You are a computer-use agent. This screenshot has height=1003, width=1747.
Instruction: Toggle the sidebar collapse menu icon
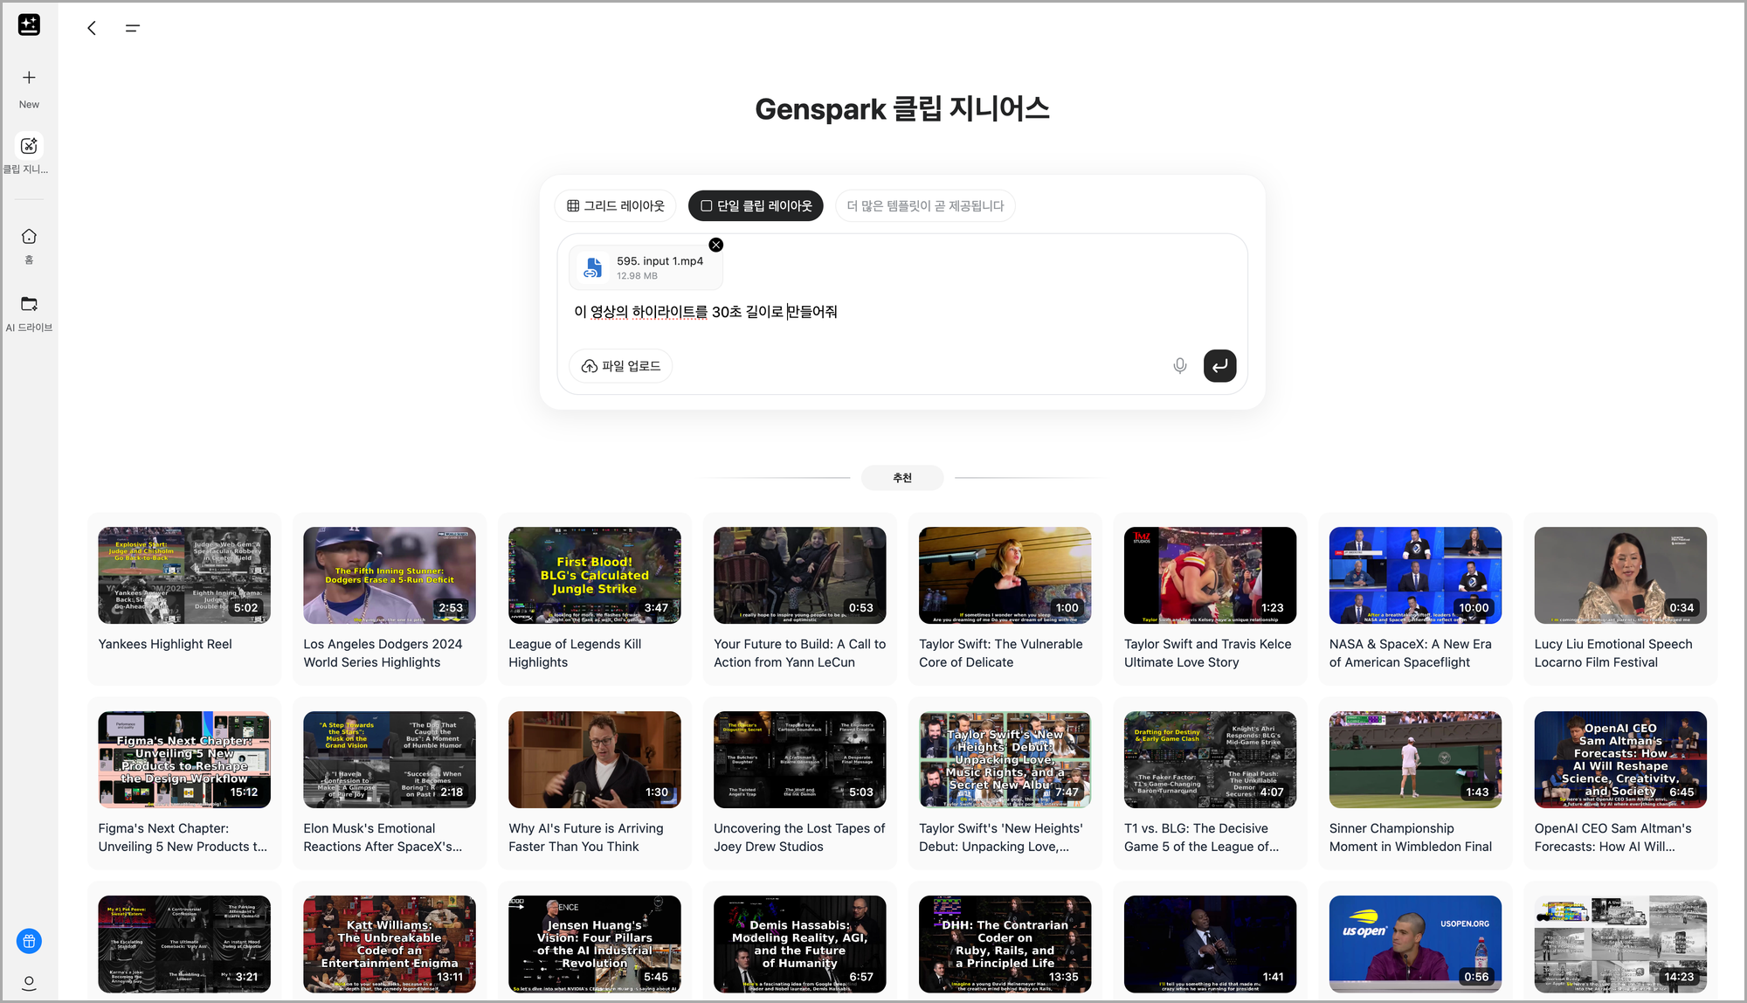133,28
